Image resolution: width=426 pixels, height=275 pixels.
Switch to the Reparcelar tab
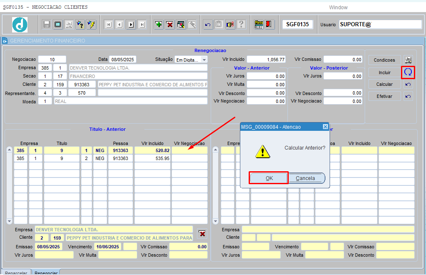[16, 272]
